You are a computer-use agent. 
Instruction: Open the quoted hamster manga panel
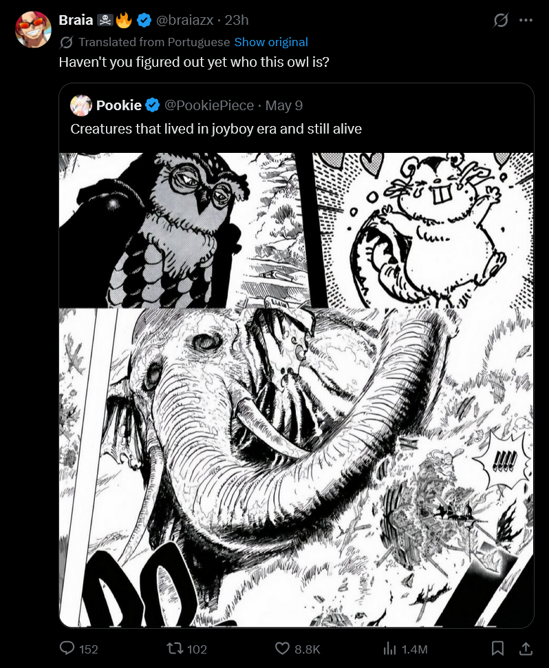pyautogui.click(x=424, y=230)
